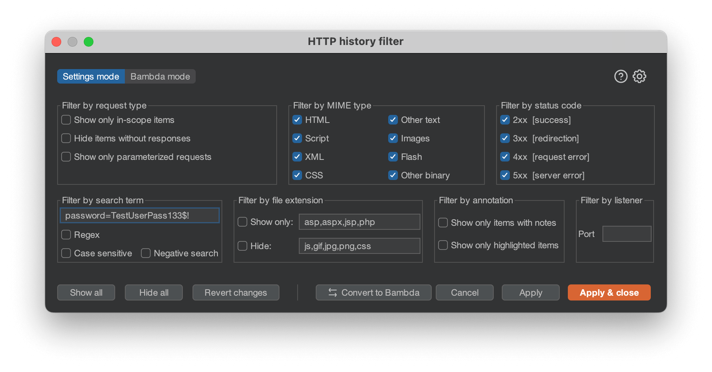The image size is (712, 372).
Task: Enable Show only parameterized requests
Action: point(66,157)
